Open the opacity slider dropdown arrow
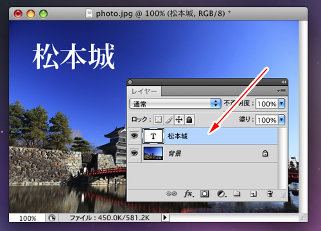 click(x=281, y=104)
